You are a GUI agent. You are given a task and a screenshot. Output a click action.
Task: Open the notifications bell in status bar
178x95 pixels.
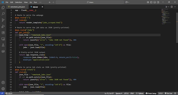coord(175,93)
